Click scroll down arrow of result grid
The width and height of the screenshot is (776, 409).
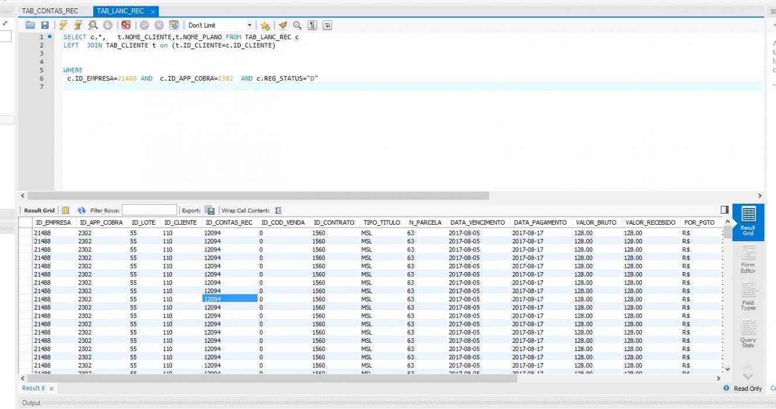pyautogui.click(x=728, y=369)
